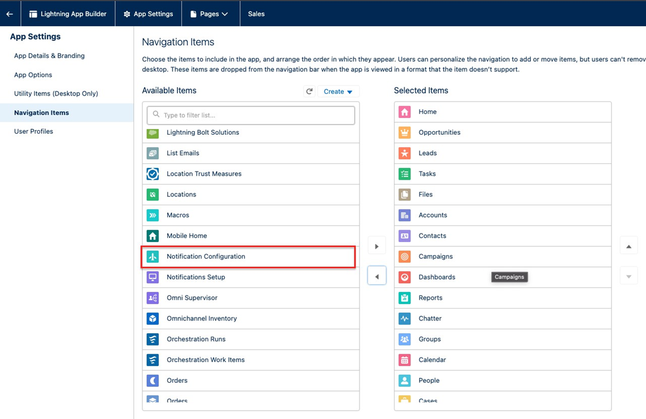Click the Groups icon
Screen dimensions: 646x419
click(x=405, y=339)
